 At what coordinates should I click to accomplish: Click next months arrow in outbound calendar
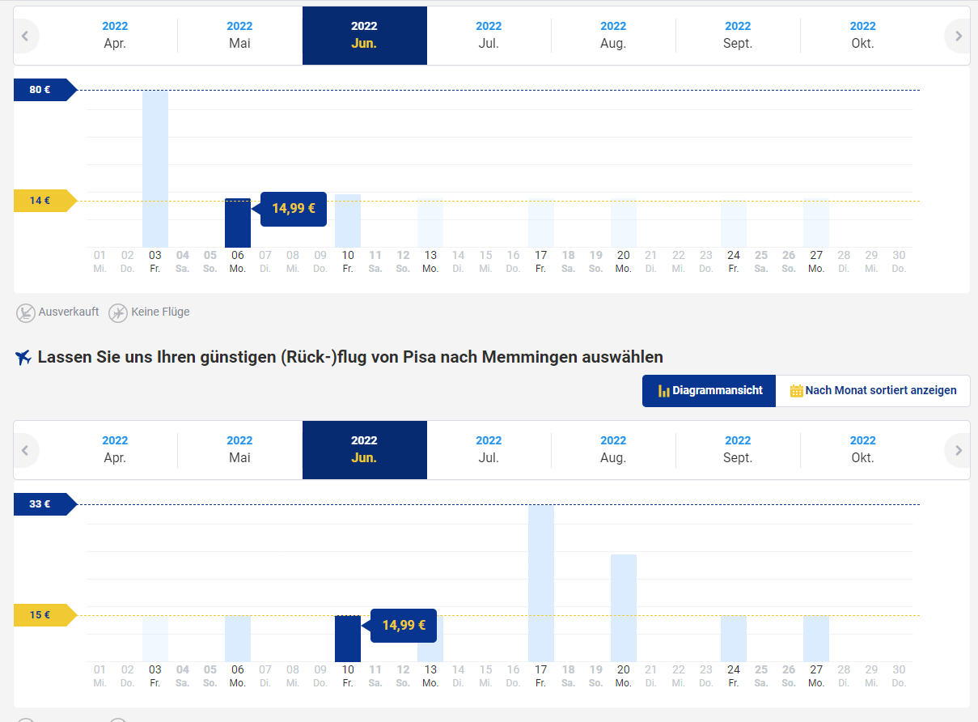[x=958, y=36]
